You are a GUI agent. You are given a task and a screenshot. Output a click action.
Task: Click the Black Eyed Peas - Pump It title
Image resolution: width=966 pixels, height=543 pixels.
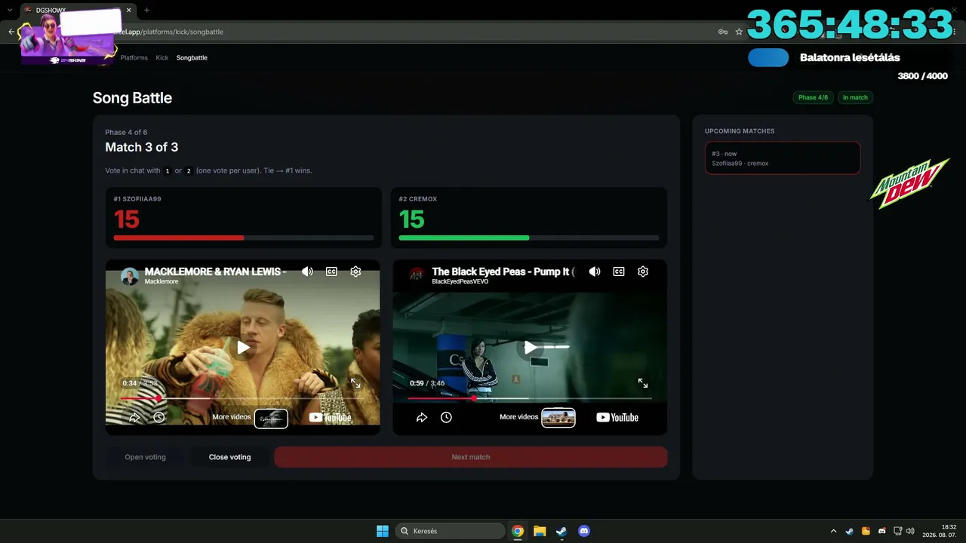pos(503,271)
